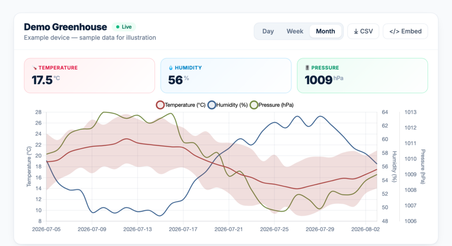This screenshot has height=246, width=452.
Task: Switch to the Day view tab
Action: (268, 31)
